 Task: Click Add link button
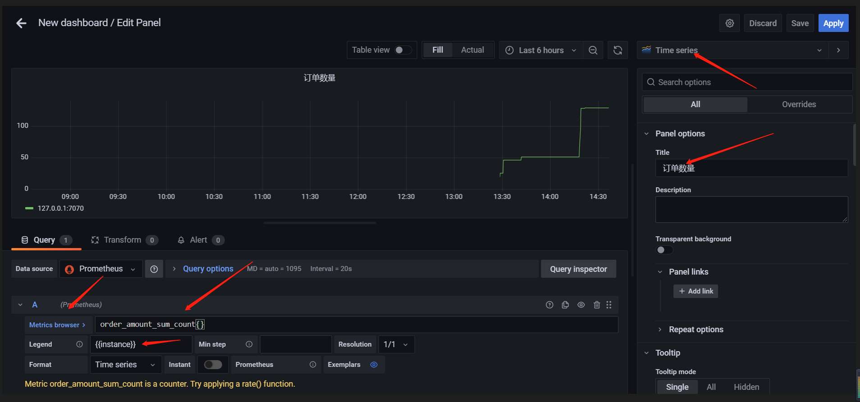click(695, 291)
